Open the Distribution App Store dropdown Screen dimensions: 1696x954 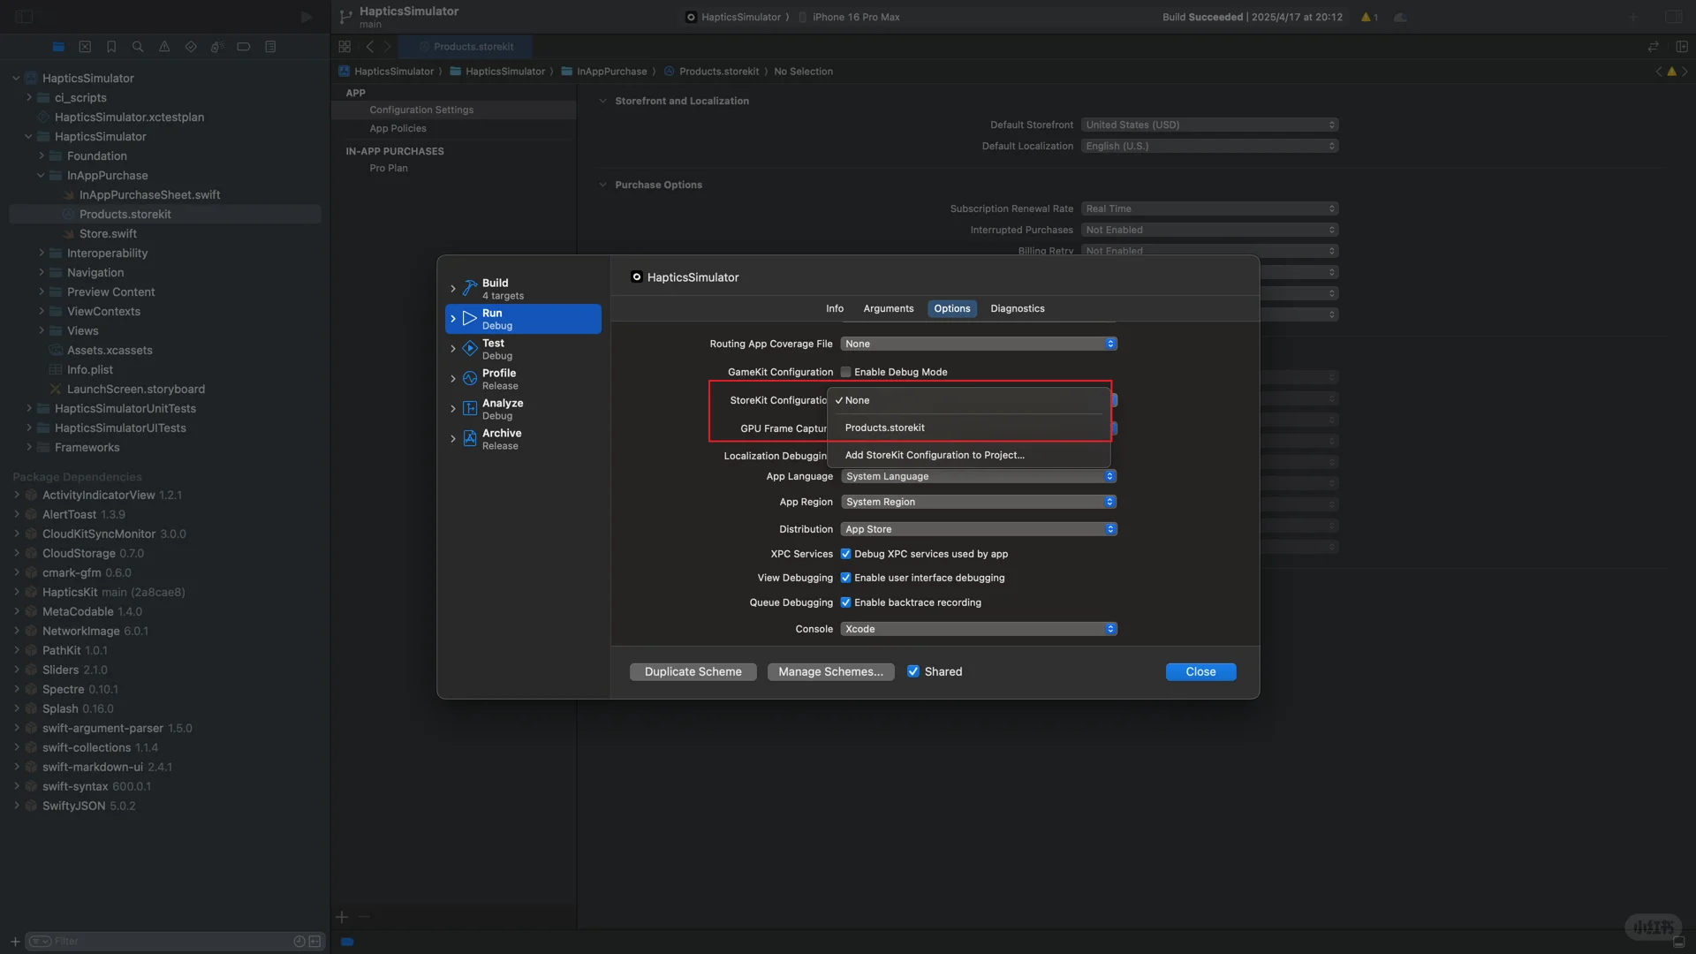point(979,529)
